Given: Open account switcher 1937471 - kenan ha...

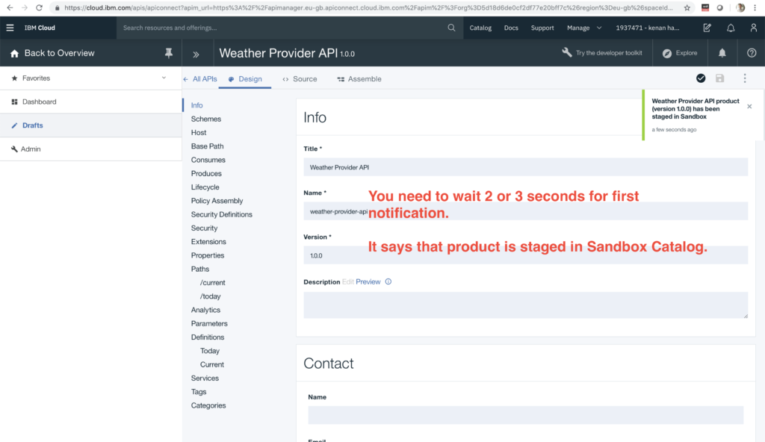Looking at the screenshot, I should [x=648, y=28].
